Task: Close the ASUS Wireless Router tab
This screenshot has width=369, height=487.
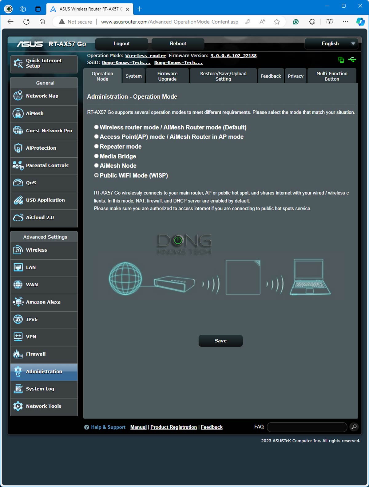Action: (x=127, y=9)
